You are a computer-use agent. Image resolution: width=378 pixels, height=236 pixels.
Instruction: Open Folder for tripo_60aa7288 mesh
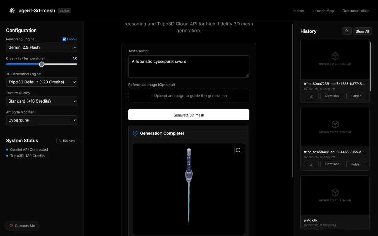[356, 96]
